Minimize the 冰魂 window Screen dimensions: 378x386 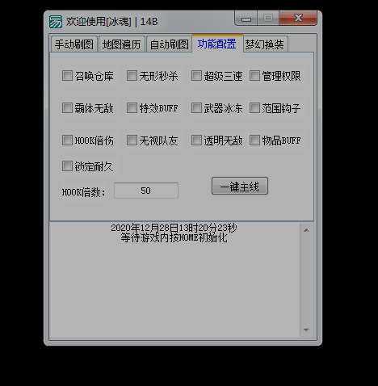tap(246, 19)
